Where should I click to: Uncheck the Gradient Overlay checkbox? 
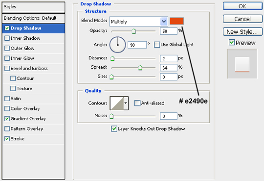[x=7, y=119]
